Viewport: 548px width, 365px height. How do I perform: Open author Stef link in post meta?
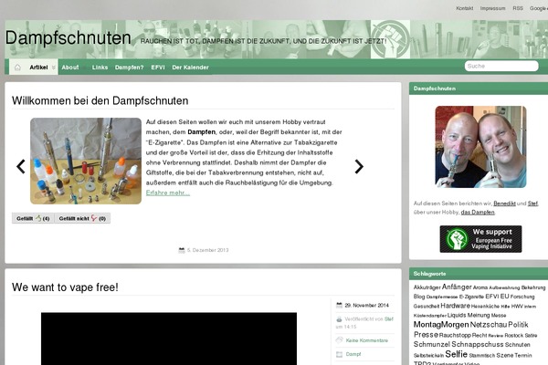coord(389,318)
